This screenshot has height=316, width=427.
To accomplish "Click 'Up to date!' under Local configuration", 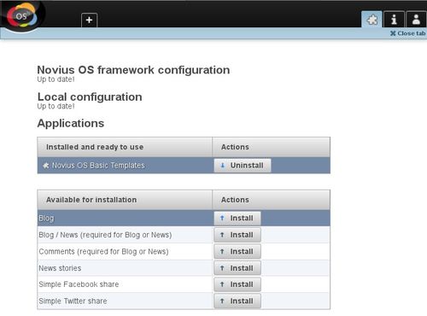I will click(56, 106).
